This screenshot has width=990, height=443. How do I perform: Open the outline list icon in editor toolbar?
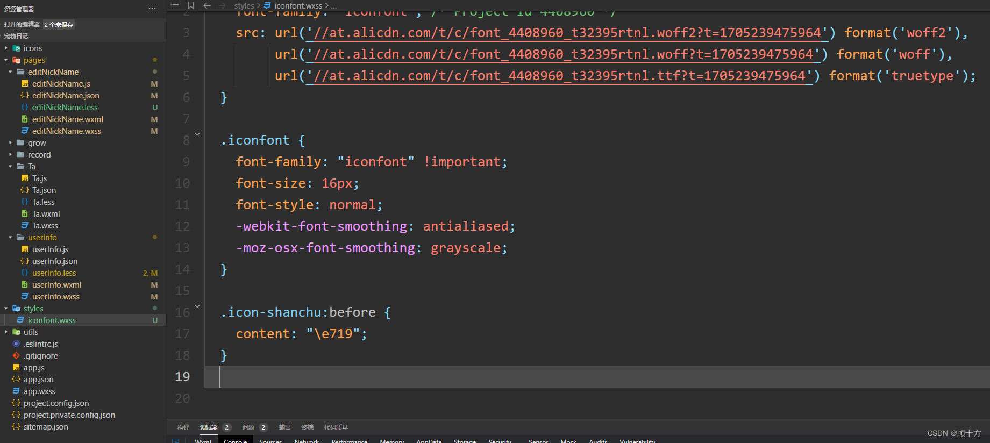(x=175, y=5)
